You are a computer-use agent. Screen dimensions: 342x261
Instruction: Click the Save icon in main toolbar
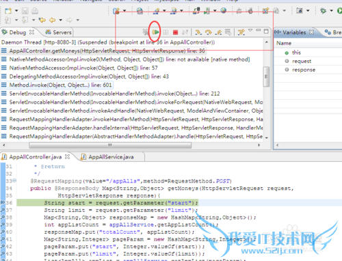tap(25, 11)
